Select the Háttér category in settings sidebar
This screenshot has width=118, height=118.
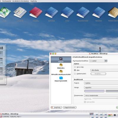[61, 60]
